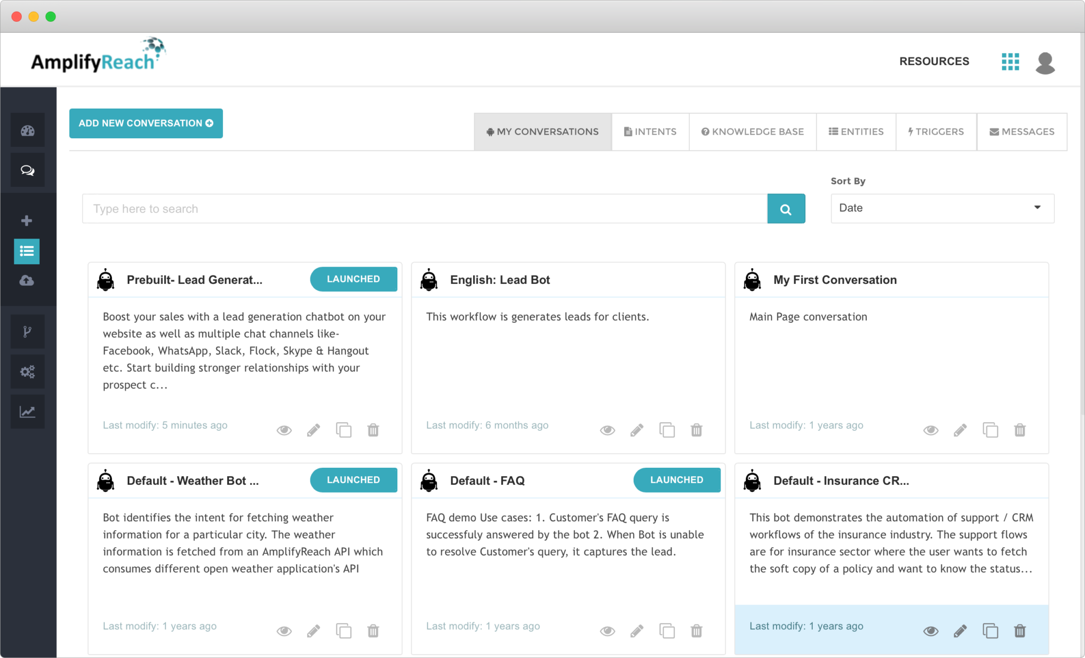The width and height of the screenshot is (1085, 658).
Task: Open the apps grid icon near the profile
Action: (1010, 62)
